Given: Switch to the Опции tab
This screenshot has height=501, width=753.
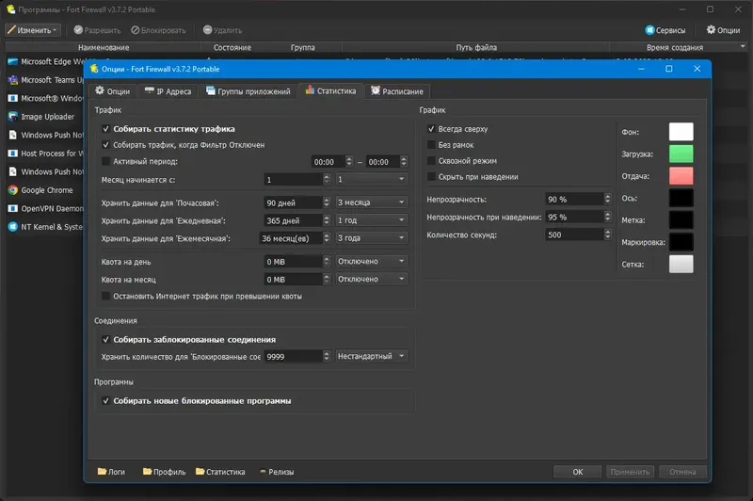Looking at the screenshot, I should [113, 91].
